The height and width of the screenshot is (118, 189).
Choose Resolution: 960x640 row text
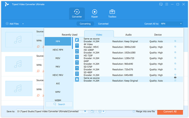point(123,64)
